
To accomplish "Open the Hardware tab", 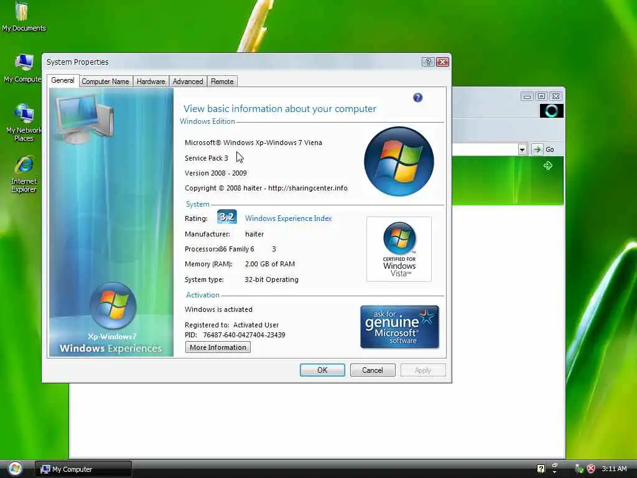I will pos(151,82).
